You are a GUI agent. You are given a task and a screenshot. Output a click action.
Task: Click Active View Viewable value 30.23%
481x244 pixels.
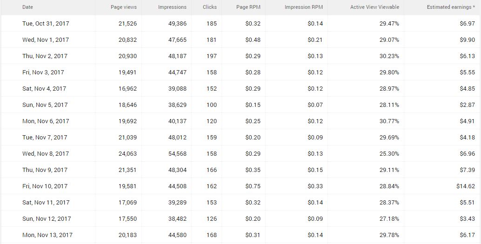pos(389,56)
